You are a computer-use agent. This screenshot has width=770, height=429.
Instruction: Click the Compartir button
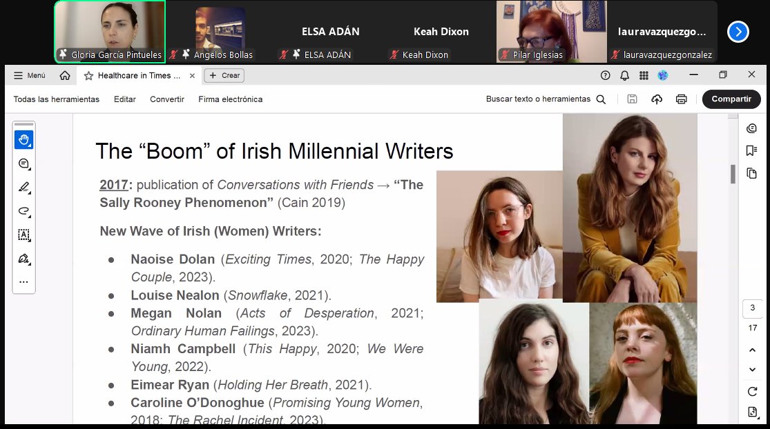tap(731, 99)
